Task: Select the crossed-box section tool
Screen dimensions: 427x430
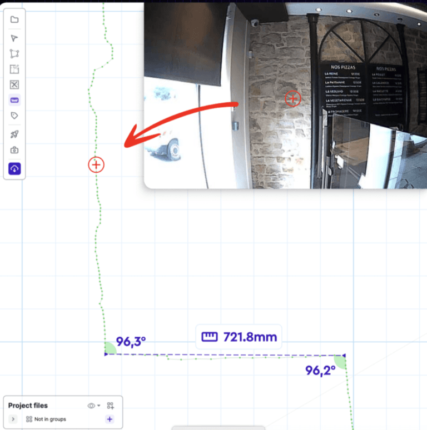Action: click(x=14, y=84)
